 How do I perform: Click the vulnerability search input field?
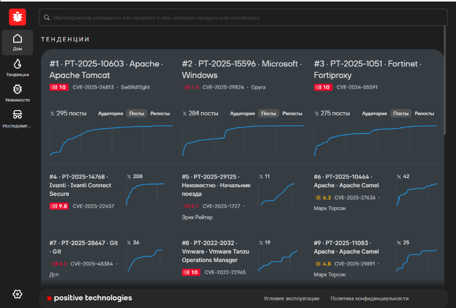click(x=244, y=18)
